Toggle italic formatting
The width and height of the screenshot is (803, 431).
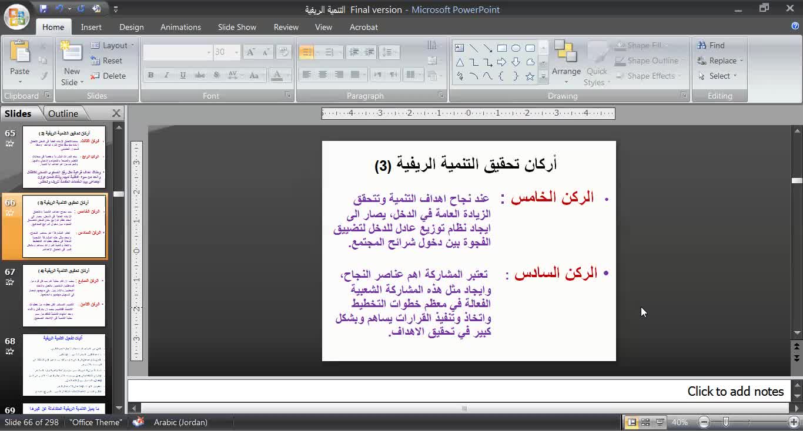(x=166, y=75)
